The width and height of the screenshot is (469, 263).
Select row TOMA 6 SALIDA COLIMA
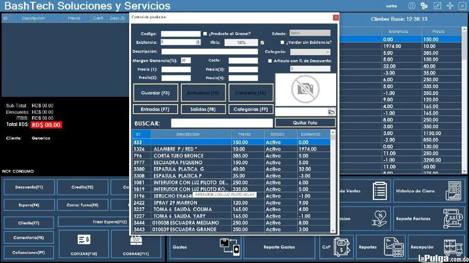pos(231,209)
